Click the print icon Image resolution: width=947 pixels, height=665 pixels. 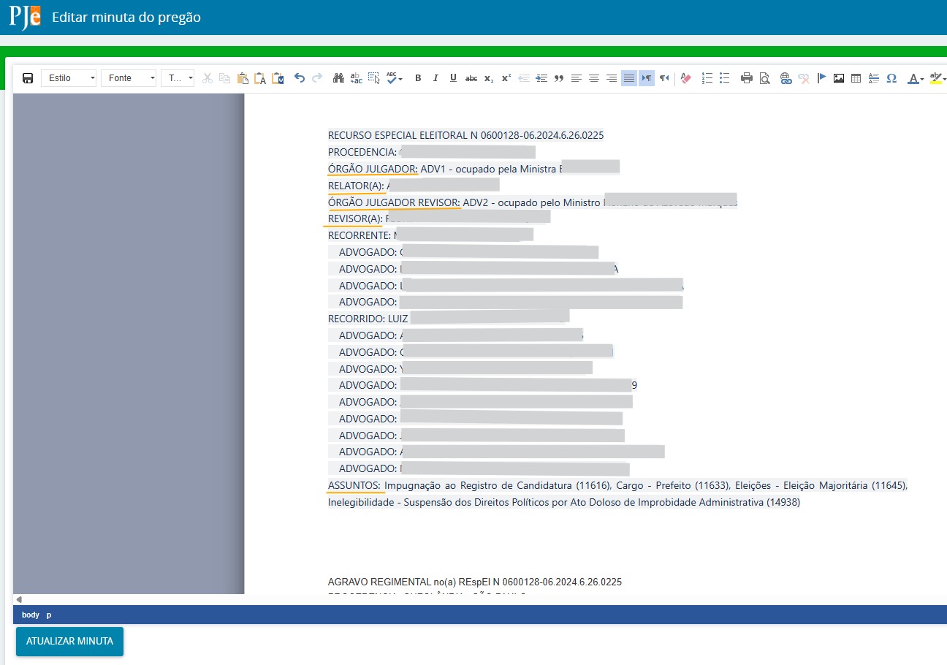(x=747, y=78)
